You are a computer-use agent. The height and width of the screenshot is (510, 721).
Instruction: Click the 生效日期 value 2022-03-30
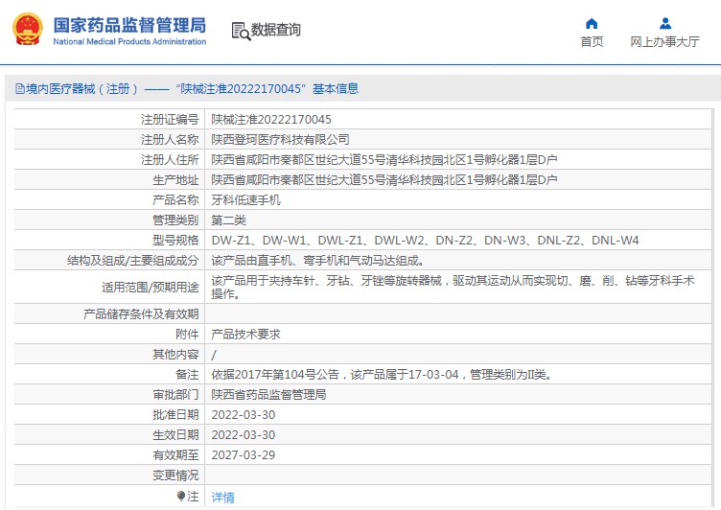(244, 435)
